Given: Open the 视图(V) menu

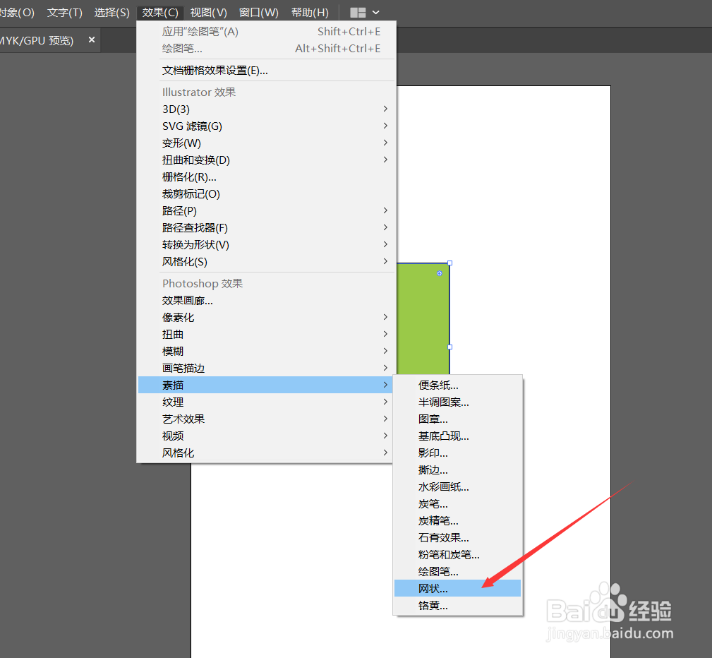Looking at the screenshot, I should coord(208,12).
